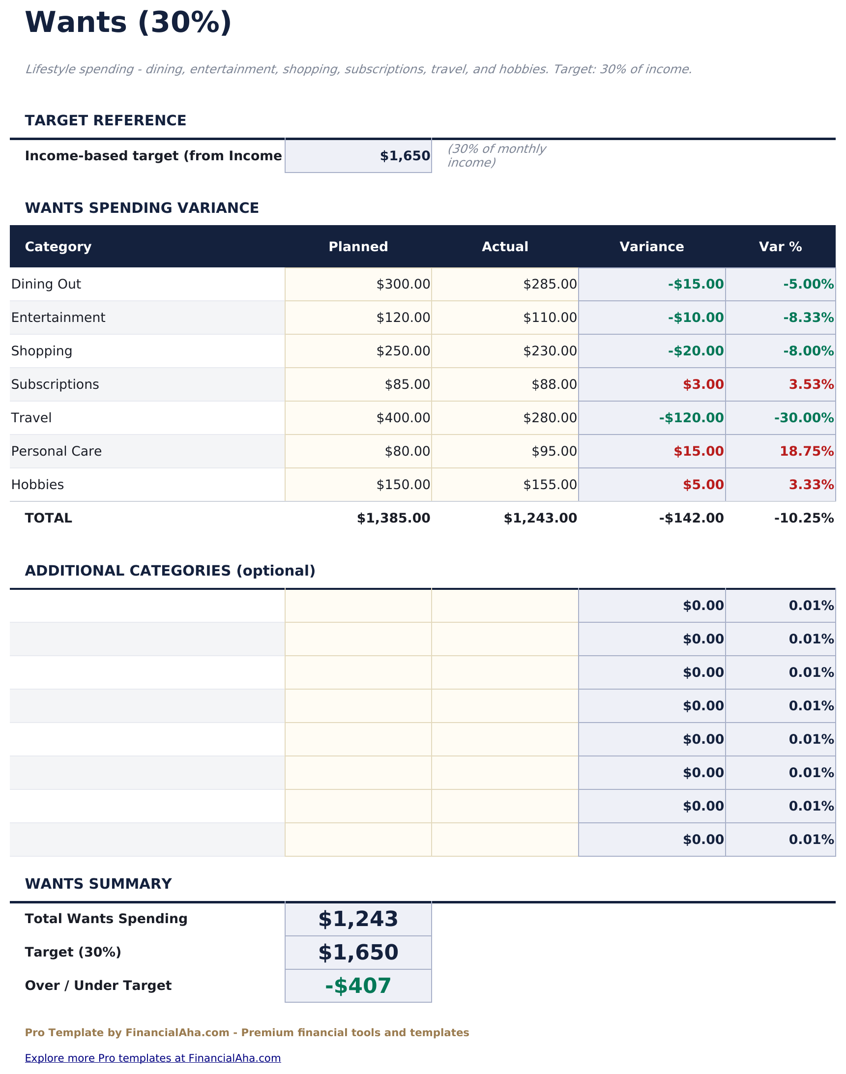The image size is (846, 1074).
Task: Click the first empty additional category name cell
Action: tap(146, 606)
